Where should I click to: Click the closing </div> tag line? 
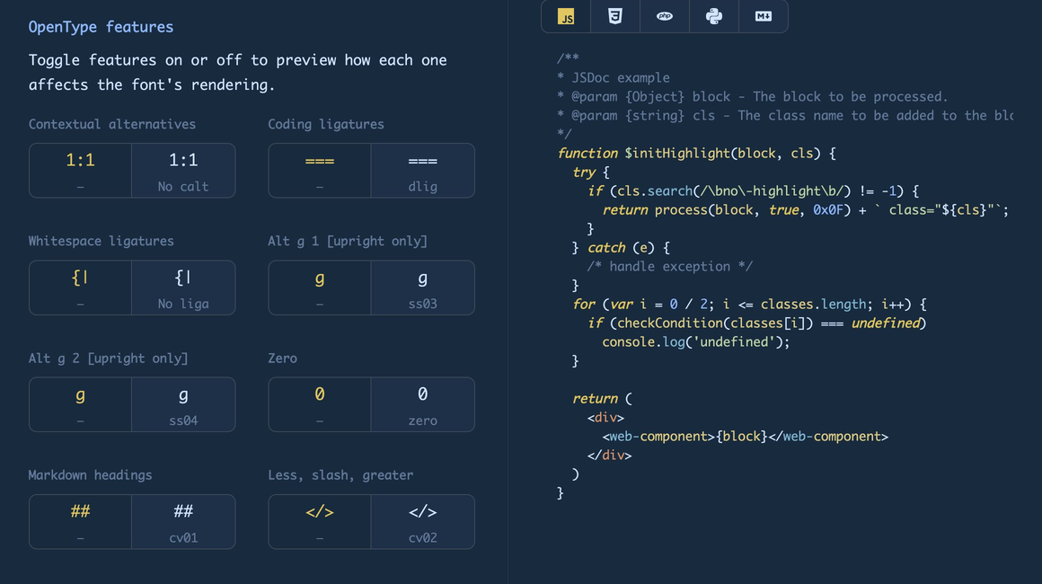pos(609,456)
